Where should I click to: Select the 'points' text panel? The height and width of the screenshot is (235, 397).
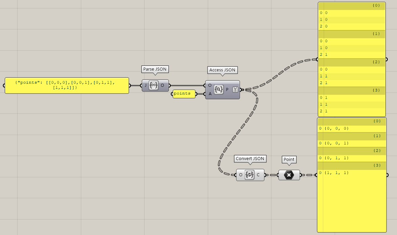coord(184,94)
